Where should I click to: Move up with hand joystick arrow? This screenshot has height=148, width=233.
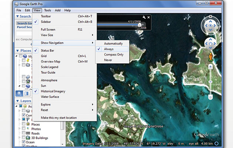pos(210,39)
